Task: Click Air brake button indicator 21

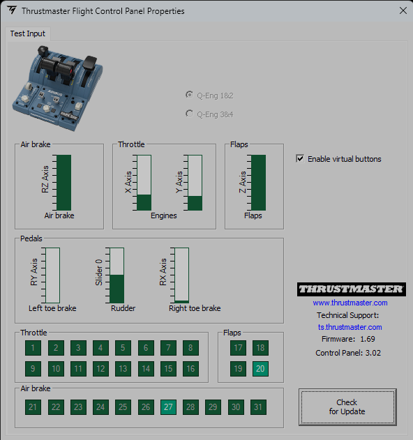Action: 33,407
